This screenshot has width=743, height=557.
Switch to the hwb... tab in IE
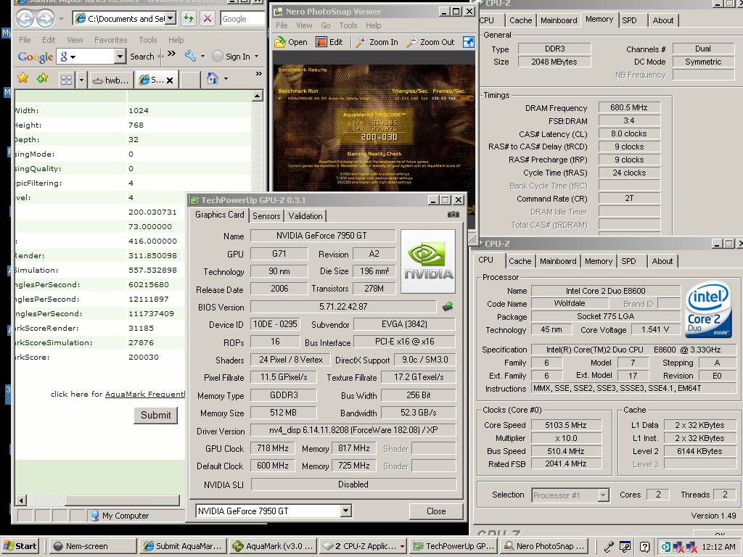(x=111, y=81)
